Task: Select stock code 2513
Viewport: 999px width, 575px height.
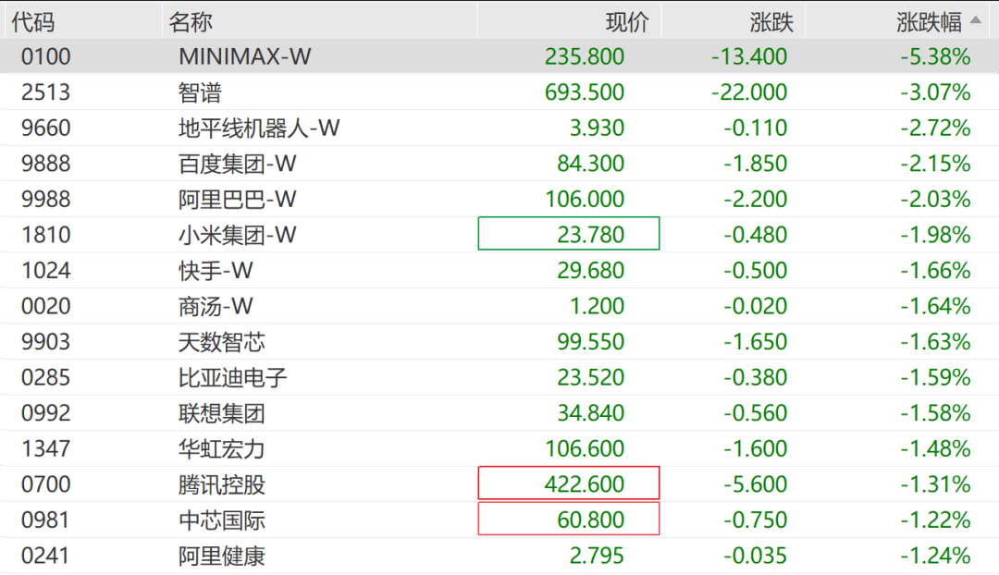Action: click(x=46, y=92)
